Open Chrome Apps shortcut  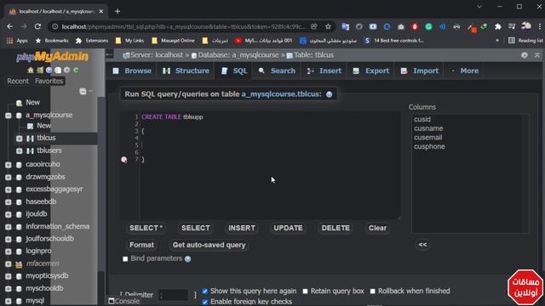17,41
